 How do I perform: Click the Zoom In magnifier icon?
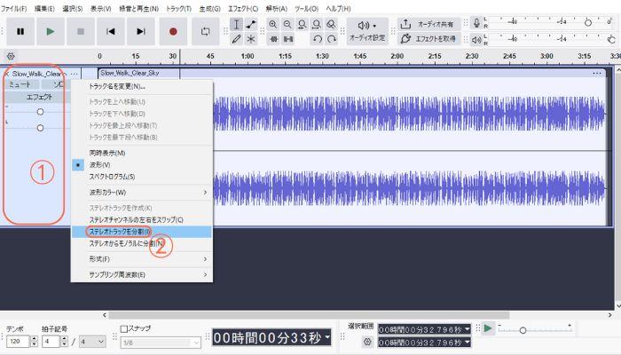[x=273, y=24]
